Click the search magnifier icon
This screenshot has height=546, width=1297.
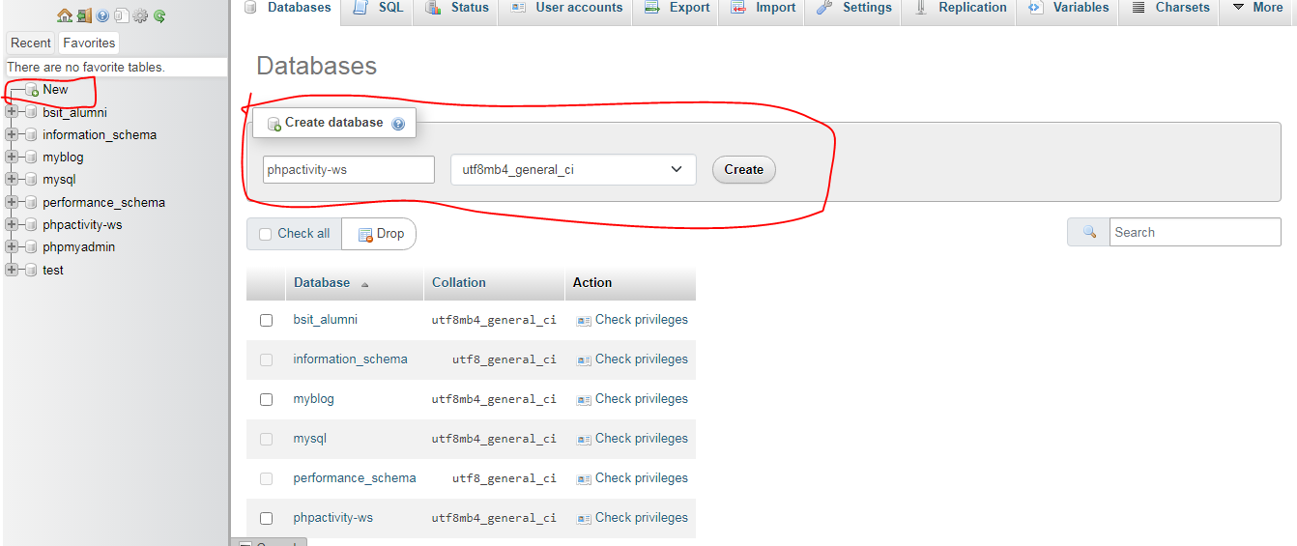tap(1089, 232)
